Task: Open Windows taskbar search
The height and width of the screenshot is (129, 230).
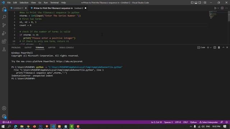Action: pos(9,126)
